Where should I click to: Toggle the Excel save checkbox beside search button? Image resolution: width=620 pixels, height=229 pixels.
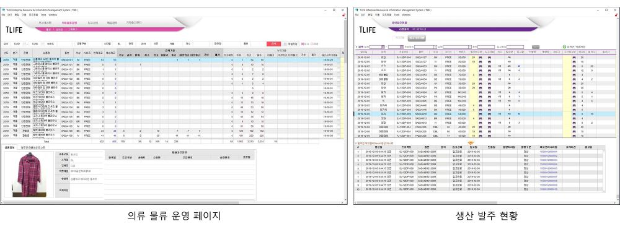click(x=285, y=44)
